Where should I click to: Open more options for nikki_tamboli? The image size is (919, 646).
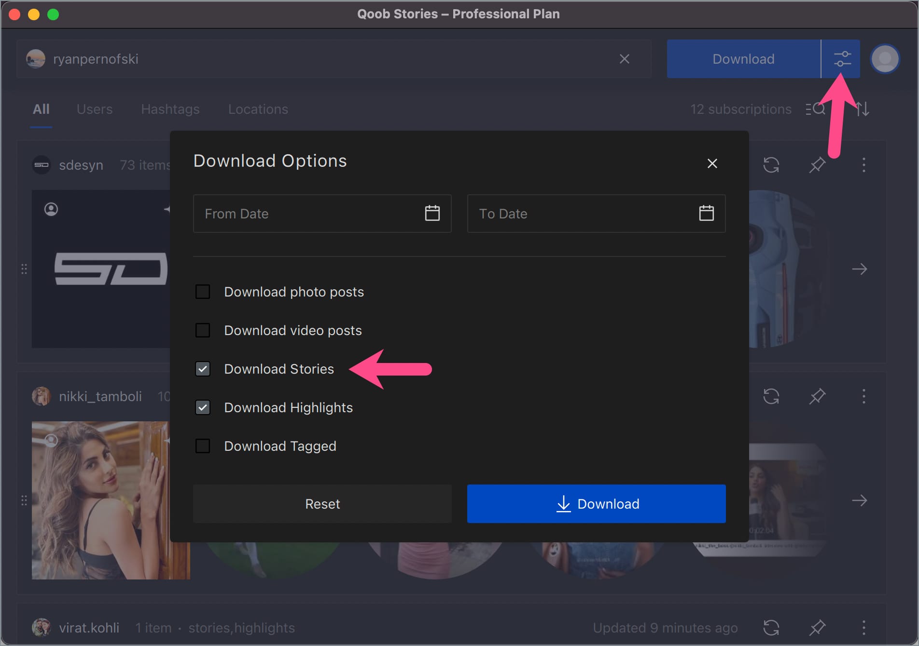(x=863, y=396)
